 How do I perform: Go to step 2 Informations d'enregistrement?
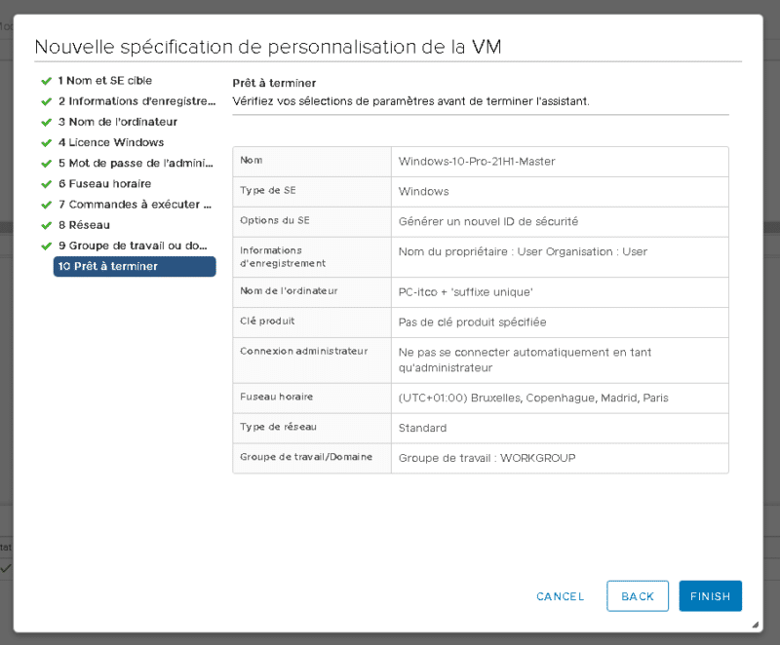pyautogui.click(x=135, y=101)
